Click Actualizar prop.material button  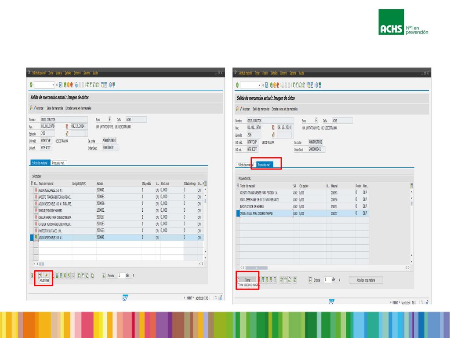pyautogui.click(x=366, y=279)
